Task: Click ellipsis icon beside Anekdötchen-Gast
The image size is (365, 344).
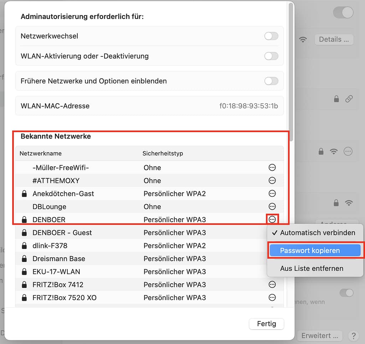Action: point(272,194)
